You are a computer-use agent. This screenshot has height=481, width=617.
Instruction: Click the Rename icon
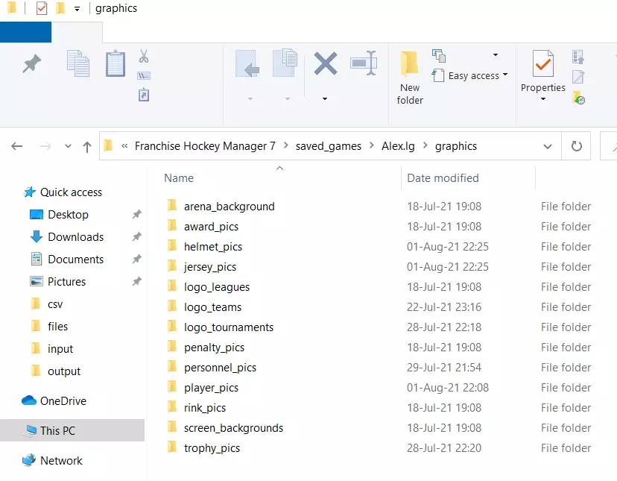coord(364,63)
